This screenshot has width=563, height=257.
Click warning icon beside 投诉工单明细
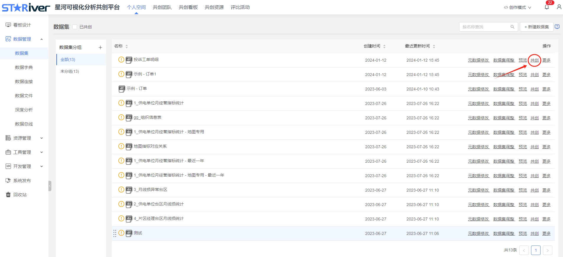click(x=121, y=60)
